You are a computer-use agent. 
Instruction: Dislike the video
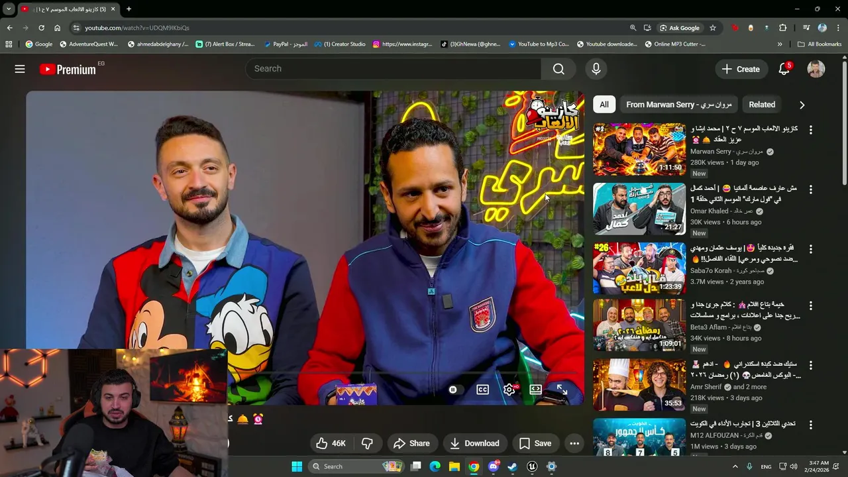pos(367,443)
